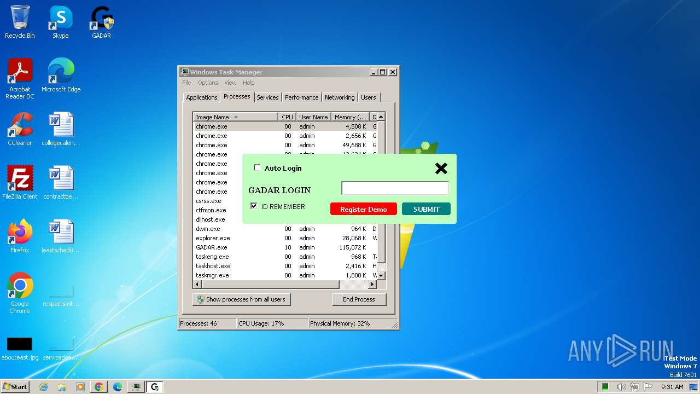Select the GADAR.exe process row
The height and width of the screenshot is (394, 700).
click(x=285, y=247)
